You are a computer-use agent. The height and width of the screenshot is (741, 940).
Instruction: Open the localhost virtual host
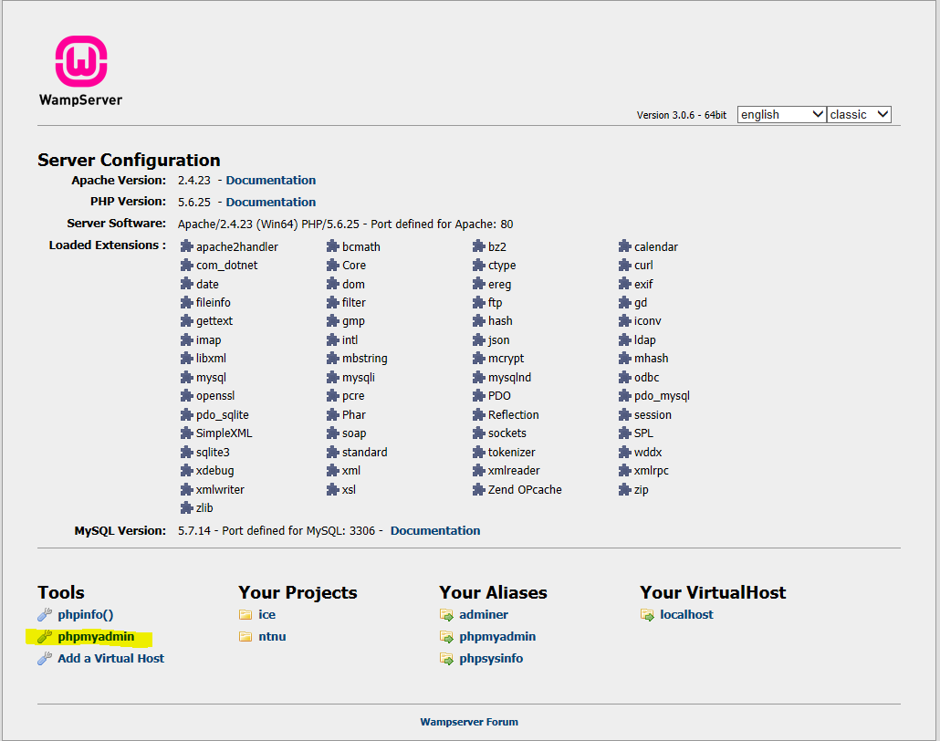(x=686, y=614)
